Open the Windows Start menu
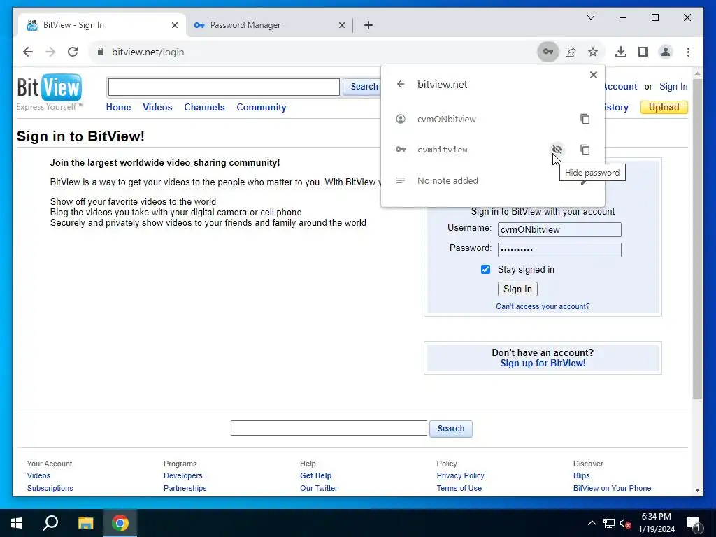The image size is (716, 537). [x=17, y=523]
